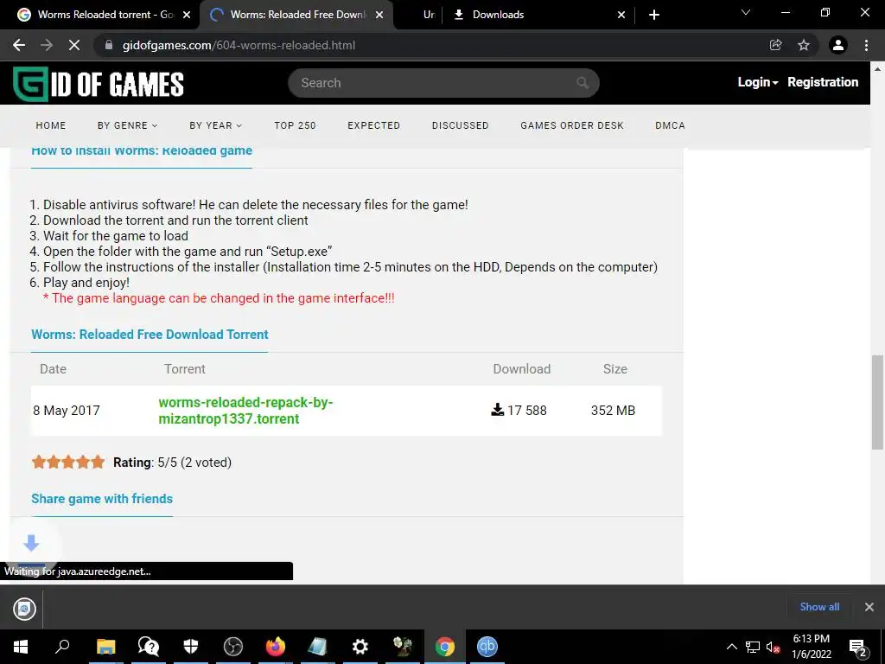Open the Login dropdown

757,82
